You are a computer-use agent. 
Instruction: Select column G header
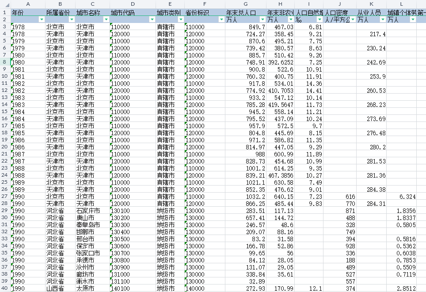pos(246,4)
